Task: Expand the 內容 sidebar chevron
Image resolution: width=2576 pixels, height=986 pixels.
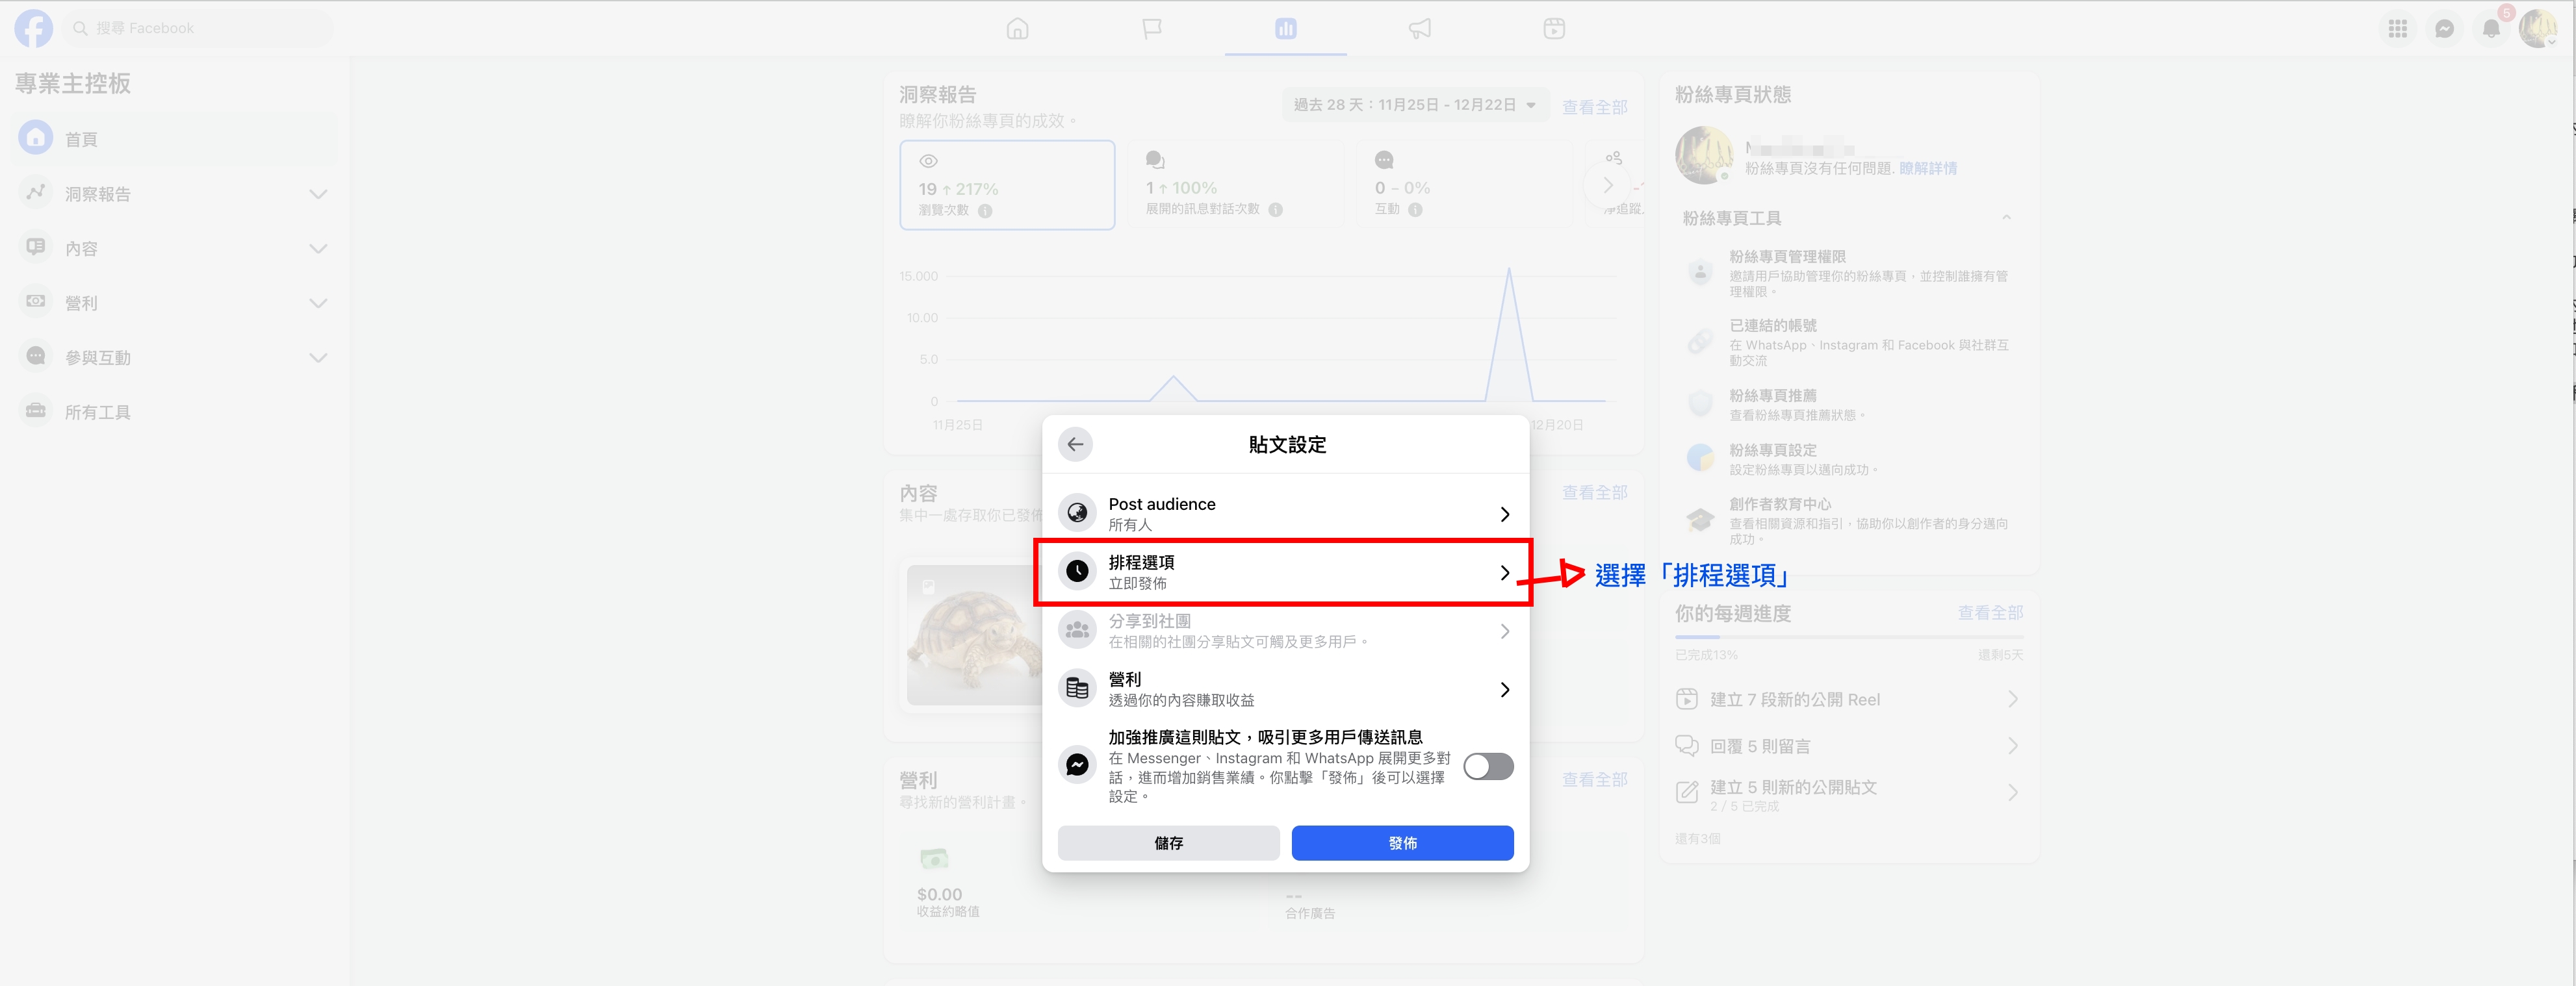Action: click(318, 248)
